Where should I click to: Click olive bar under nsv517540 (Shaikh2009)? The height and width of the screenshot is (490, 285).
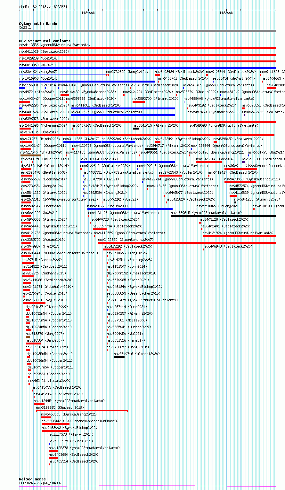30,155
